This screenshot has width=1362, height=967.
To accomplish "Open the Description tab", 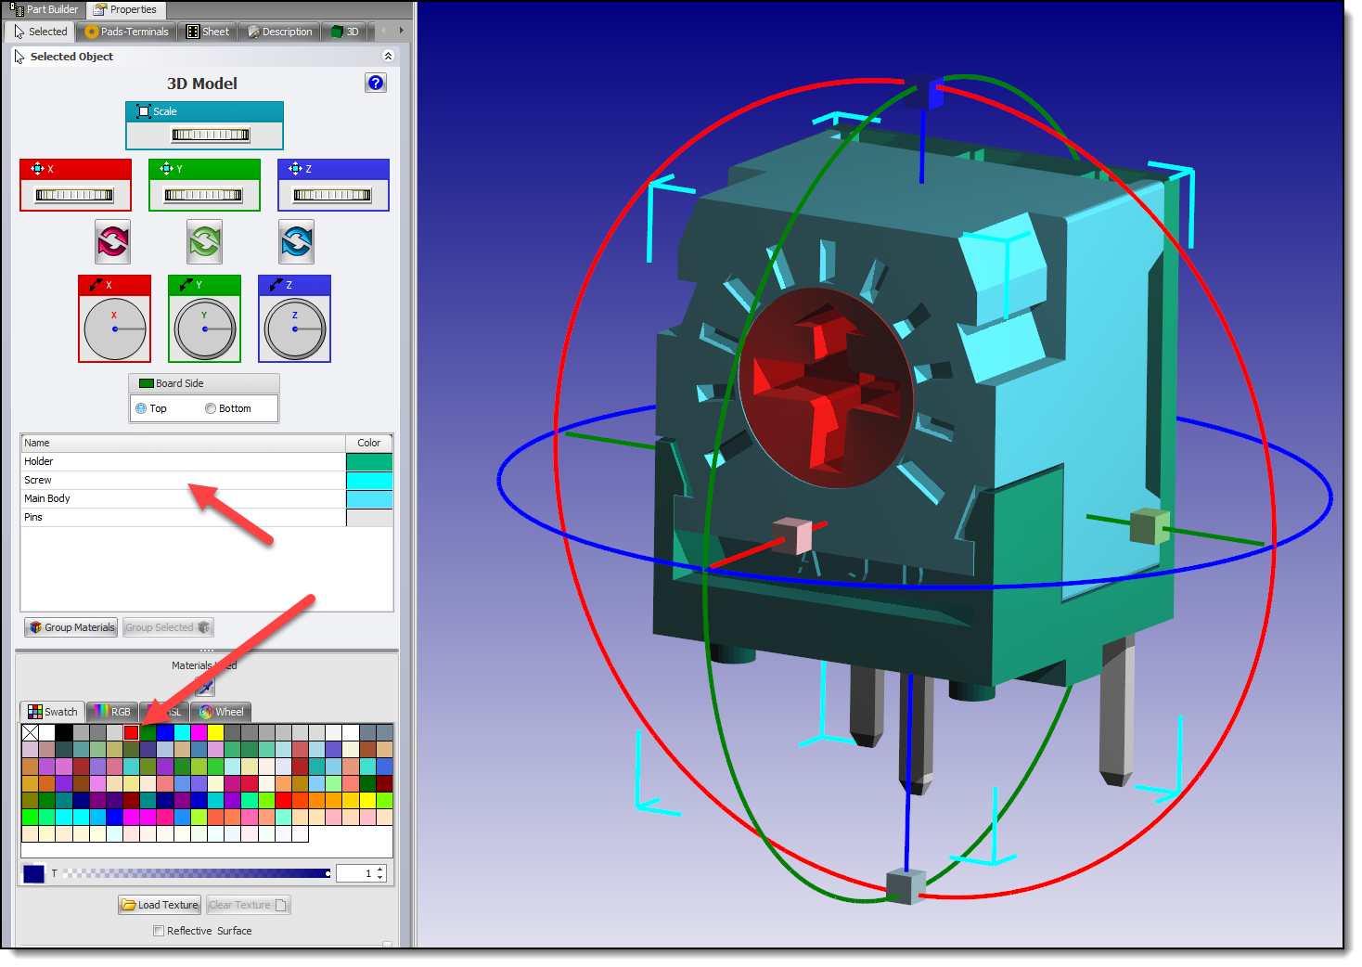I will [x=279, y=32].
